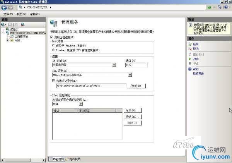Screen dimensions: 232x163
Task: Select the 起始页 tree item
Action: pos(14,29)
